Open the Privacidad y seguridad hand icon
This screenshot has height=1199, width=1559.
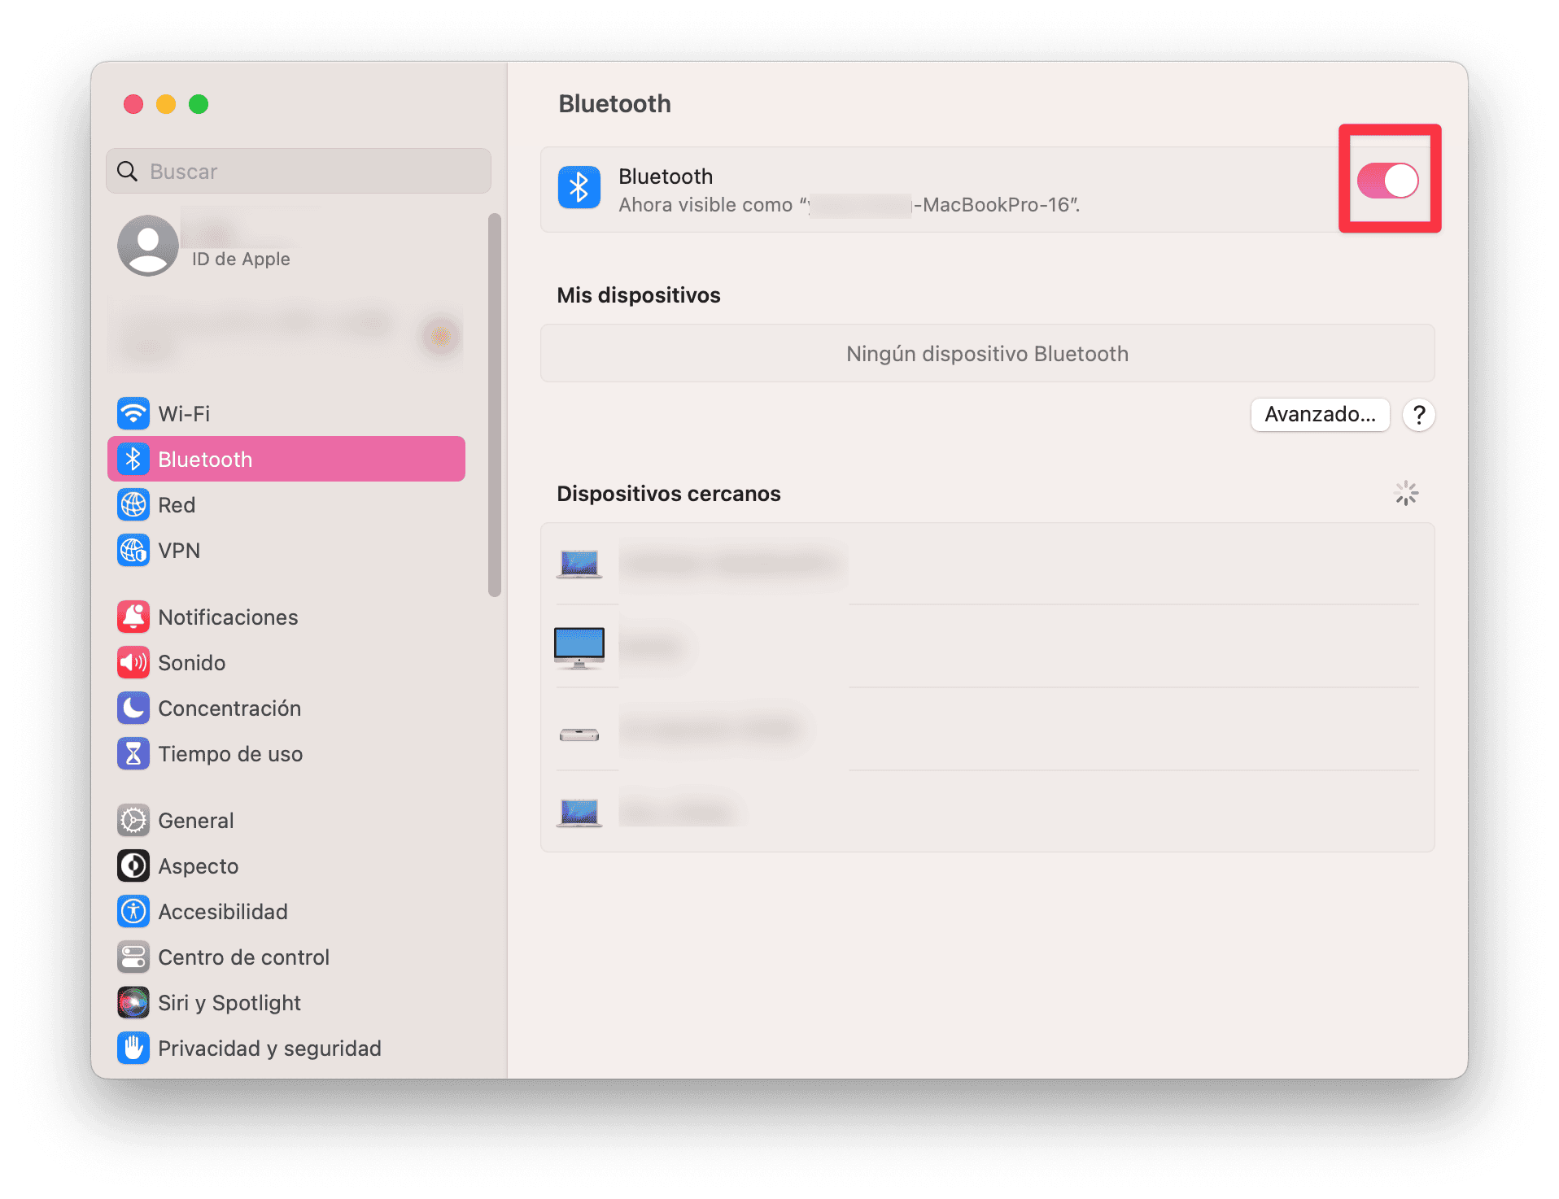pos(133,1048)
